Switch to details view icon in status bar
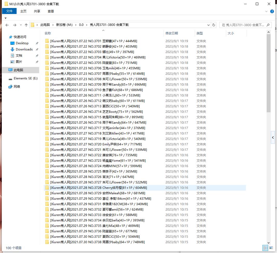This screenshot has width=277, height=253. [265, 248]
